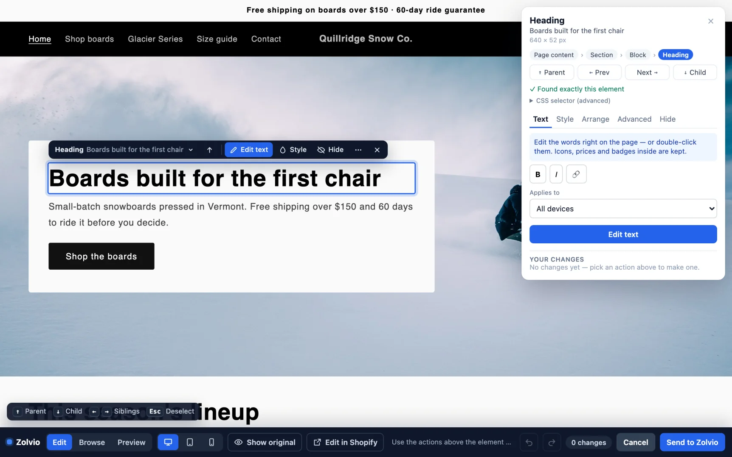Select Block breadcrumb
Screen dimensions: 732x457
point(637,55)
